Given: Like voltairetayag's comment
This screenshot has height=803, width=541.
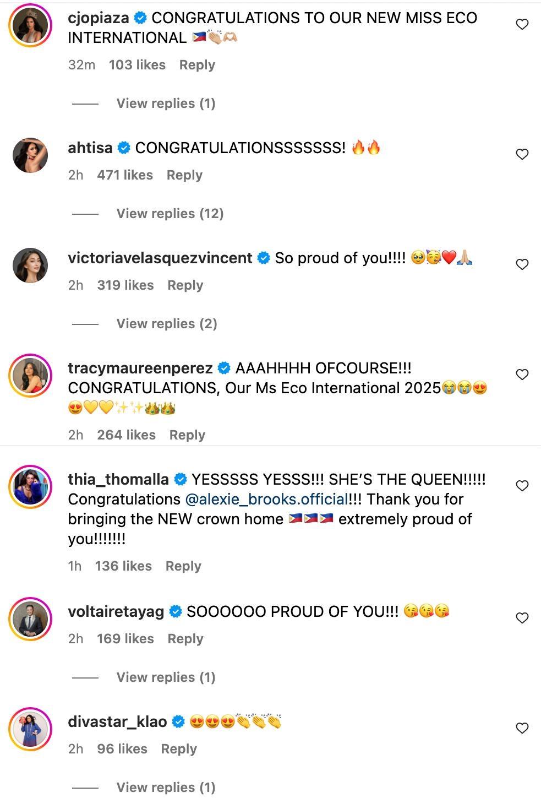Looking at the screenshot, I should (522, 618).
